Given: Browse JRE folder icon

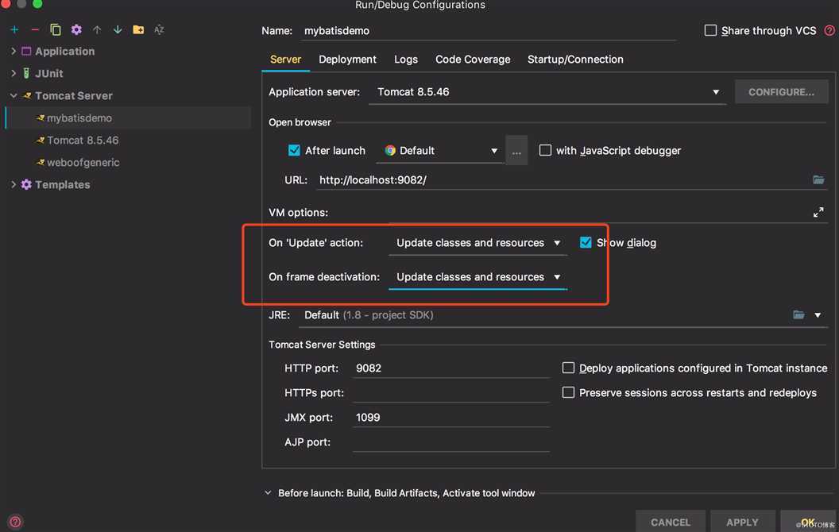Looking at the screenshot, I should 798,315.
